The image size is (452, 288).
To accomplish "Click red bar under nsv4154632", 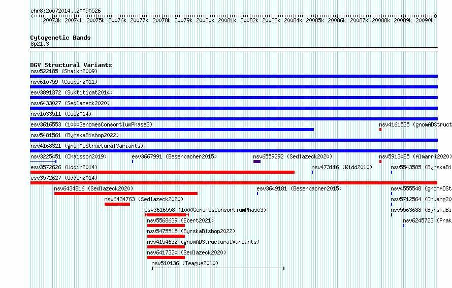I will click(166, 247).
